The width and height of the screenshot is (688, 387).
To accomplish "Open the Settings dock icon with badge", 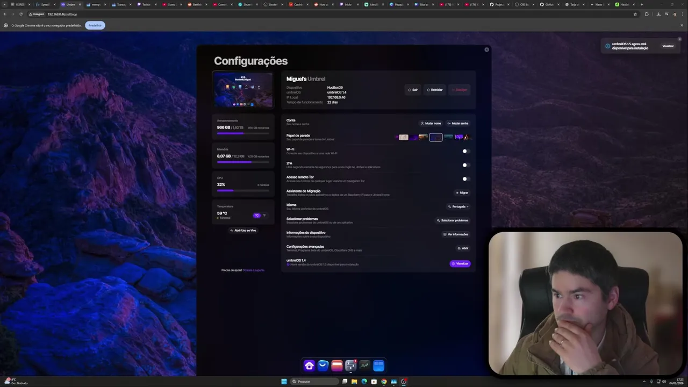I will [350, 366].
